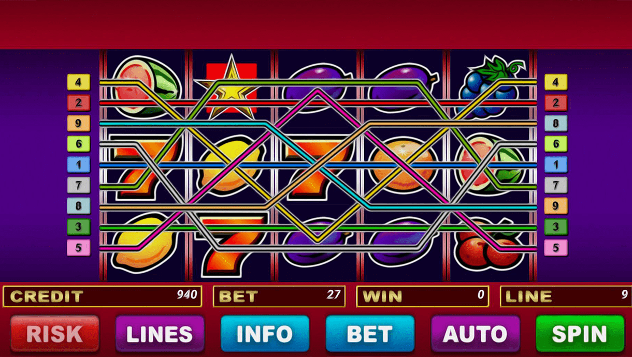Select the blue line 1 marker on the left
Screen dimensions: 632x357
click(x=79, y=165)
